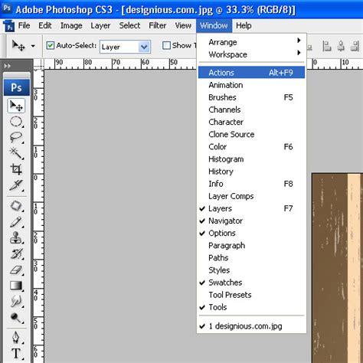Select the Elliptical Marquee tool
The height and width of the screenshot is (363, 363).
pyautogui.click(x=16, y=122)
